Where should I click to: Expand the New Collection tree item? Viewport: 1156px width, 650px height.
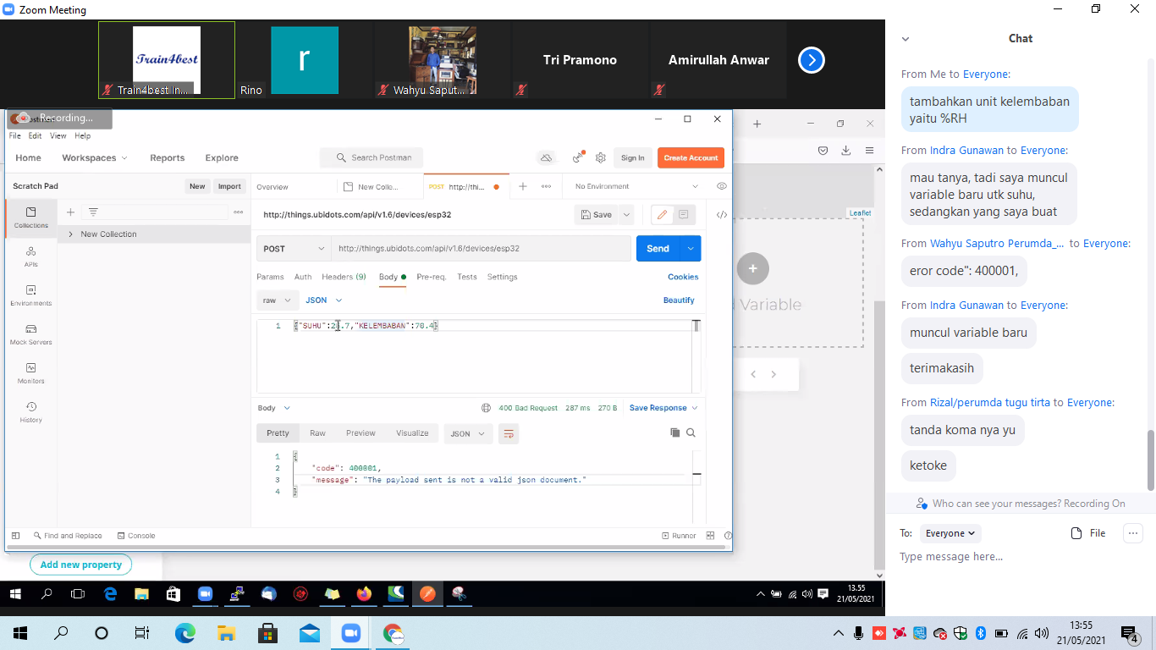tap(70, 234)
